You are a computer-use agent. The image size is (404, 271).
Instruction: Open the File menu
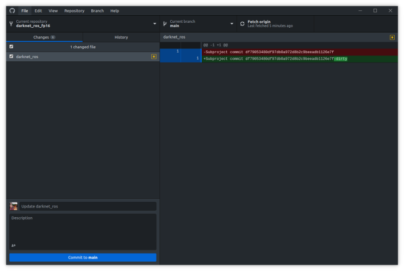[24, 10]
